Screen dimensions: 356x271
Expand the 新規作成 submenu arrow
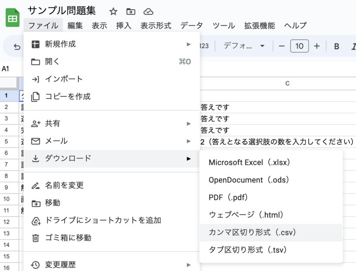[189, 43]
